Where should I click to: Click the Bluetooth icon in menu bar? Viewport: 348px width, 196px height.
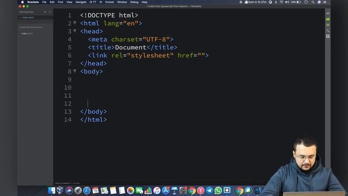[276, 2]
